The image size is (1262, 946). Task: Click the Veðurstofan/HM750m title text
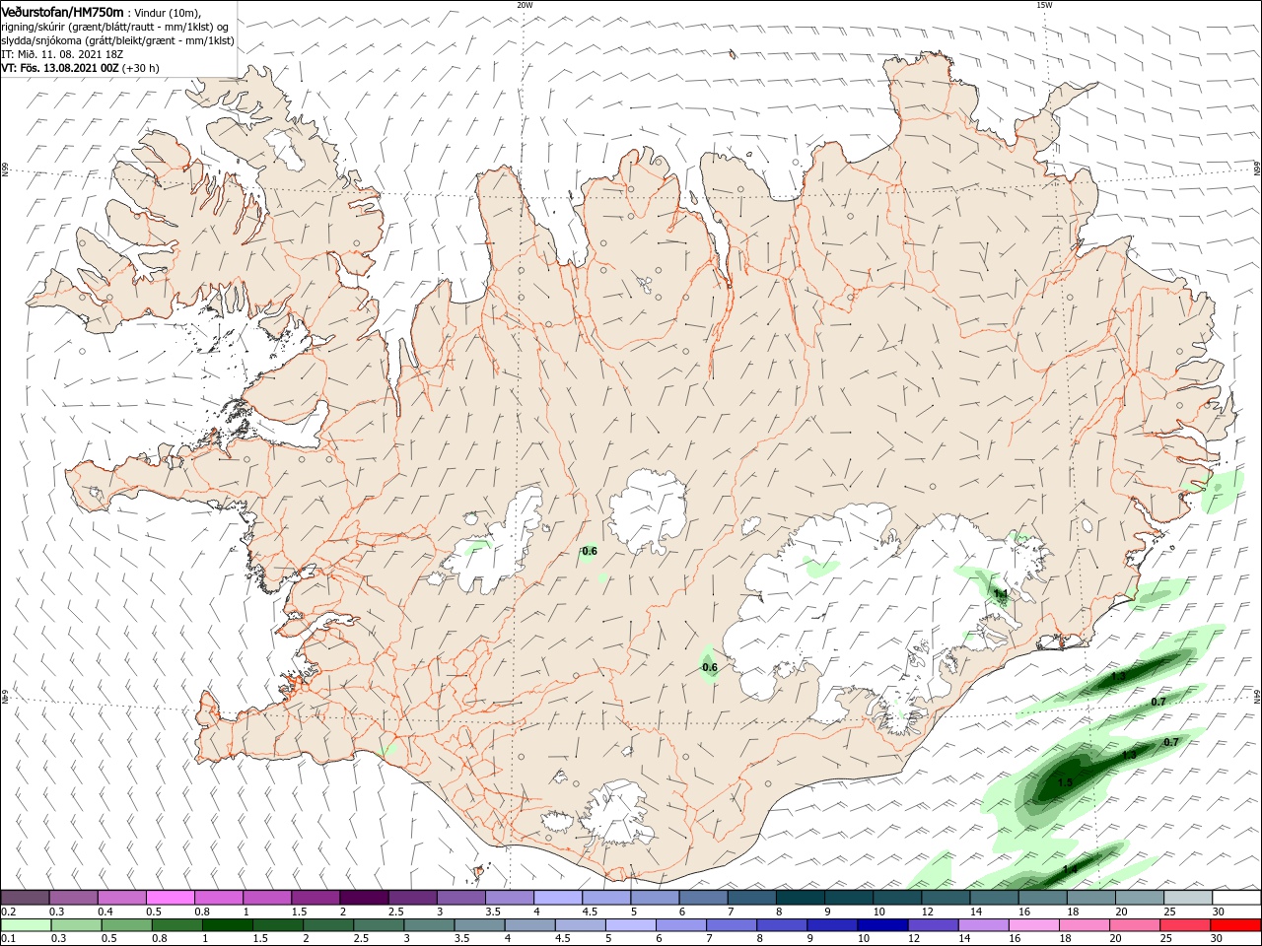(x=62, y=11)
